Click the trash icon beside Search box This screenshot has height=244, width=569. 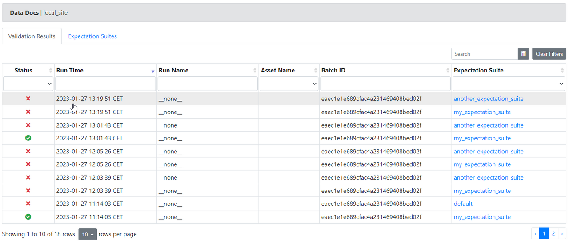(524, 54)
